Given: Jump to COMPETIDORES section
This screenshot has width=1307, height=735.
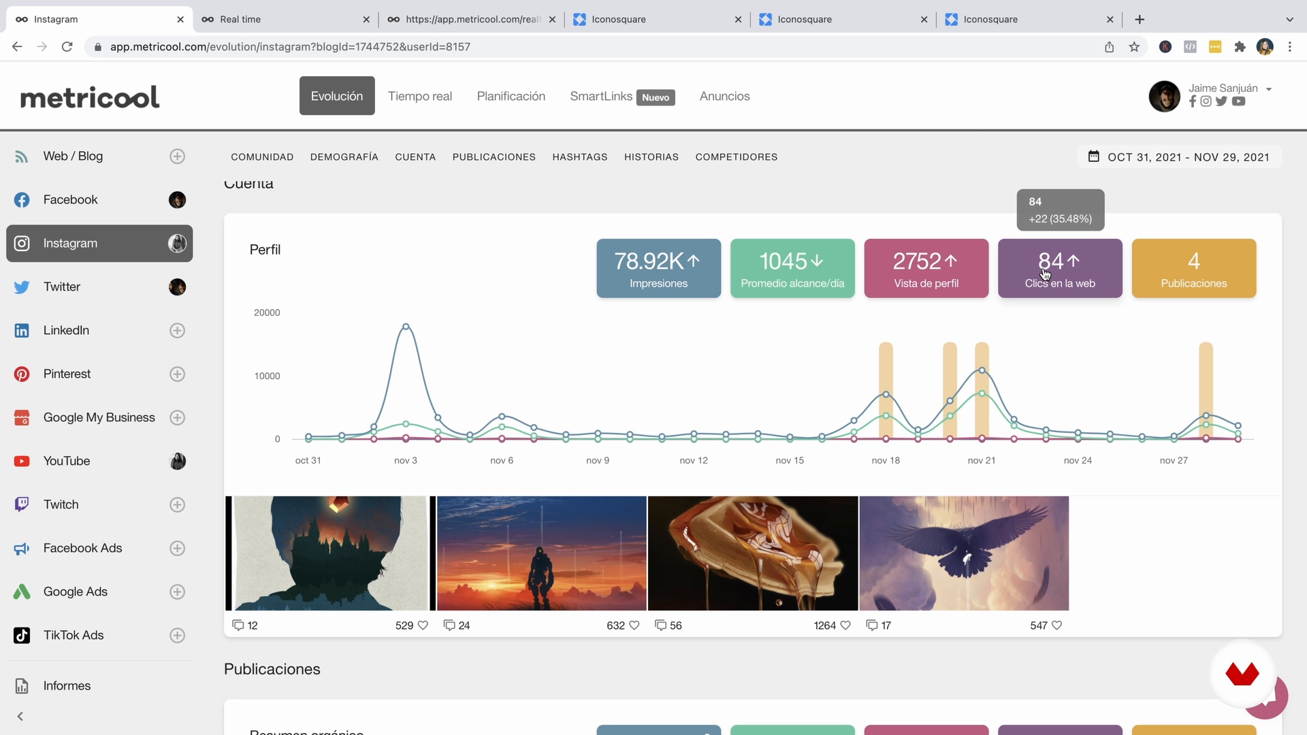Looking at the screenshot, I should [737, 157].
